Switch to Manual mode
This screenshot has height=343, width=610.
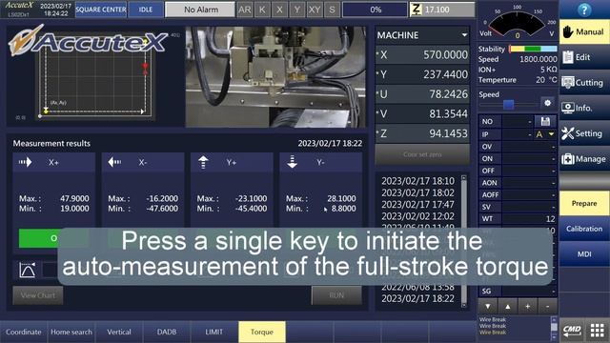pyautogui.click(x=584, y=31)
